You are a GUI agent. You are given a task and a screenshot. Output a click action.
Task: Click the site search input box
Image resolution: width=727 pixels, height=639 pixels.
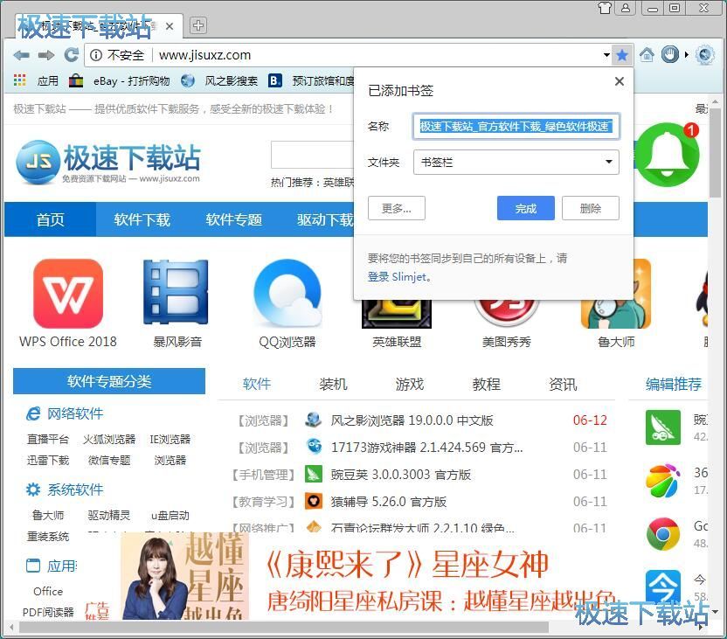313,155
